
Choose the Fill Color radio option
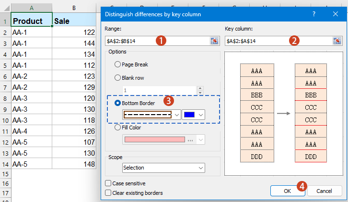coord(117,128)
